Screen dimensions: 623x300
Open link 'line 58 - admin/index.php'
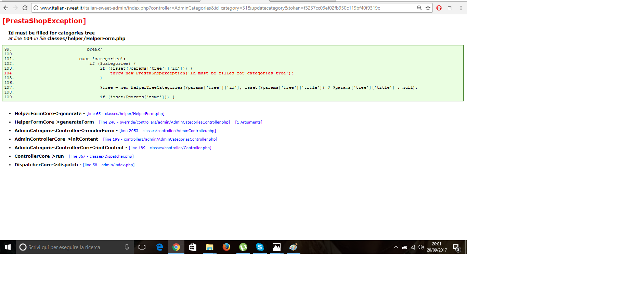[109, 165]
